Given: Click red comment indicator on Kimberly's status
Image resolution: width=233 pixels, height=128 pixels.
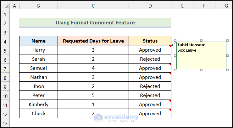Looking at the screenshot, I should 170,101.
